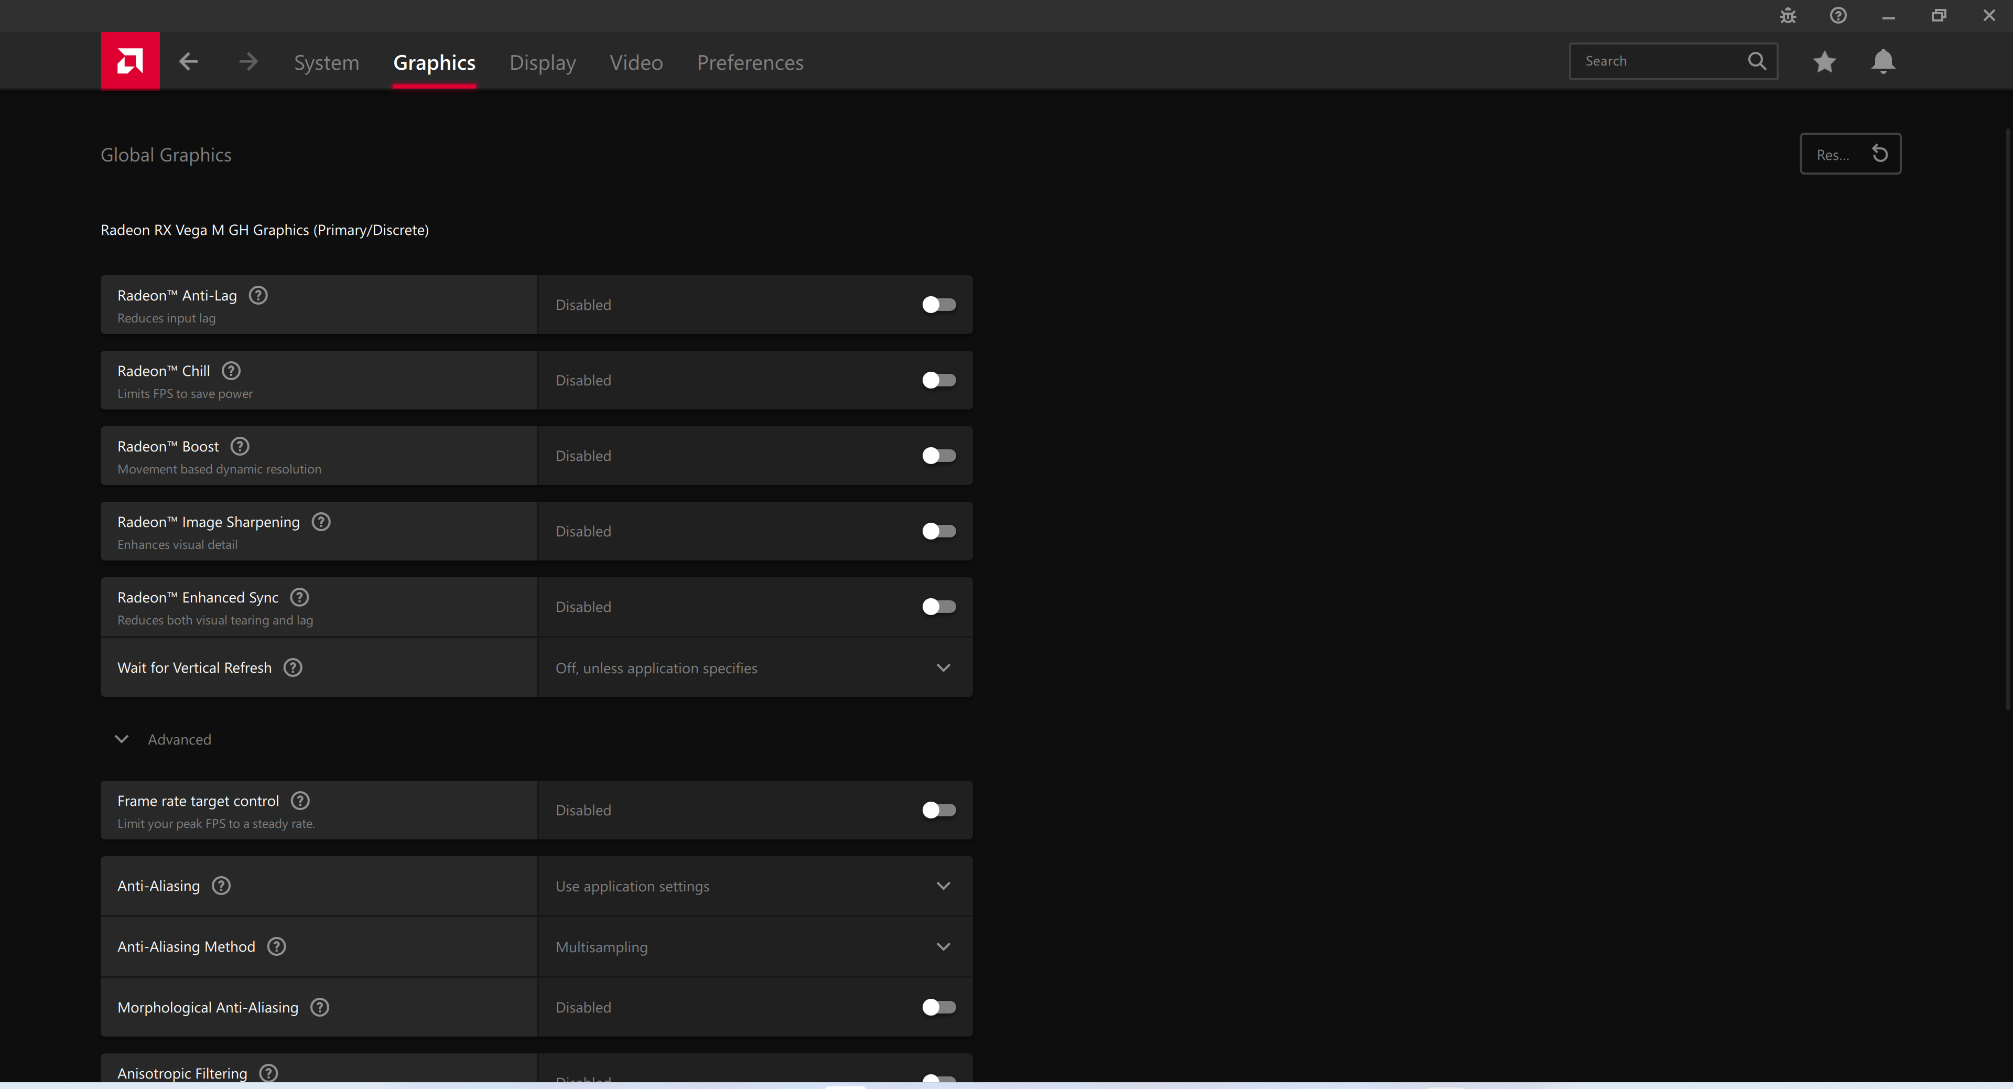
Task: Open the bug report tool icon
Action: [x=1788, y=16]
